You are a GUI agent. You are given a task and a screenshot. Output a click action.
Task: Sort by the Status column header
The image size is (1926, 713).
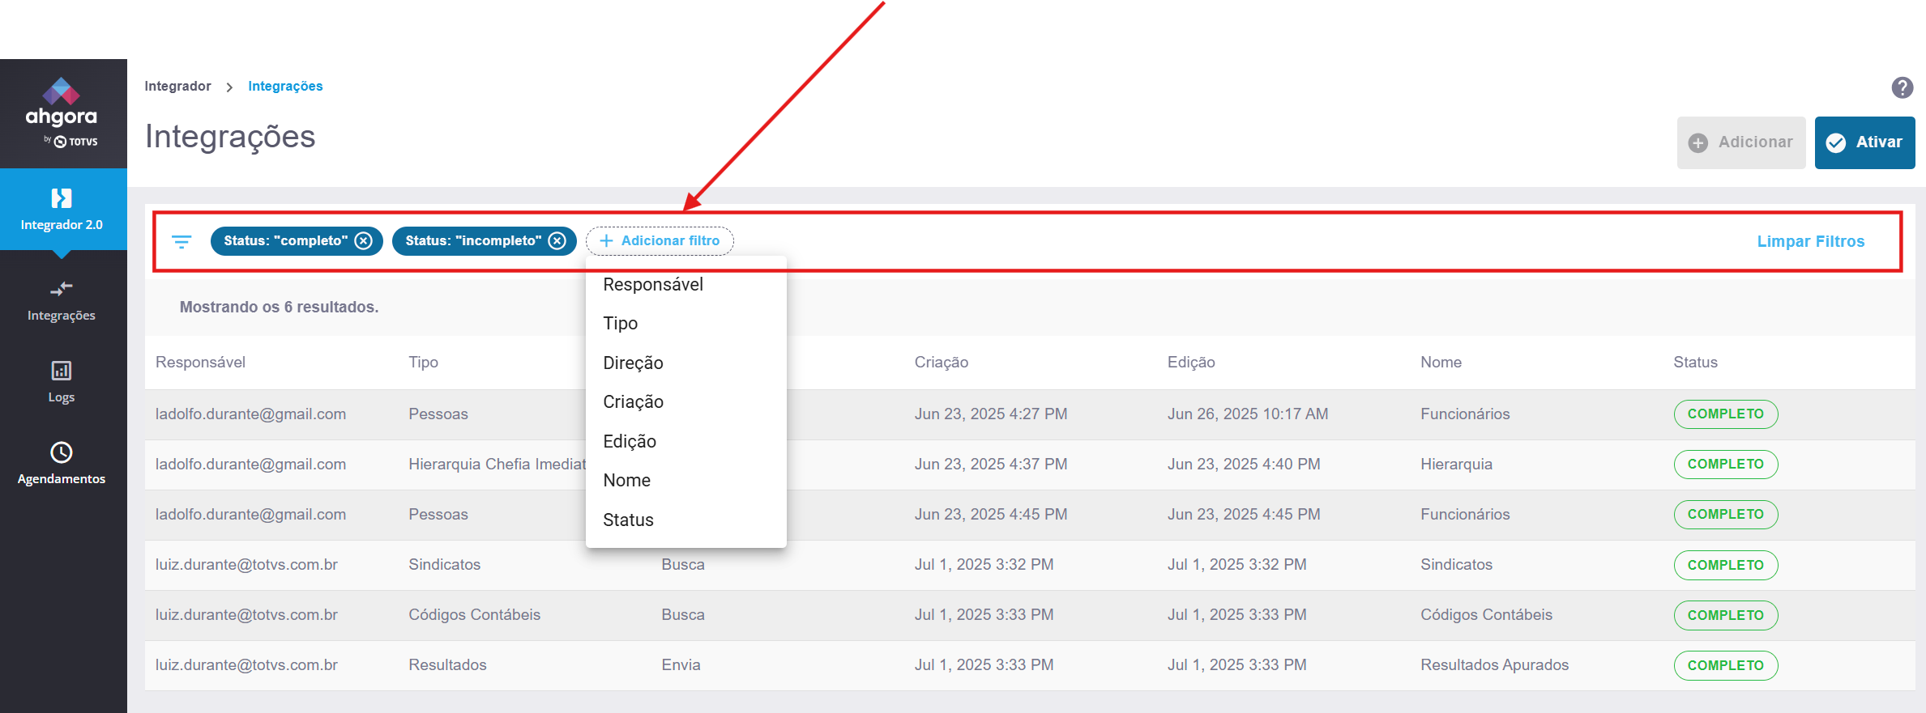point(1695,363)
